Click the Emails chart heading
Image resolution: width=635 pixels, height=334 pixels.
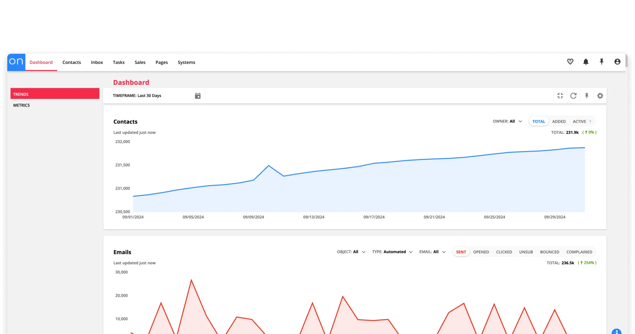click(x=122, y=252)
